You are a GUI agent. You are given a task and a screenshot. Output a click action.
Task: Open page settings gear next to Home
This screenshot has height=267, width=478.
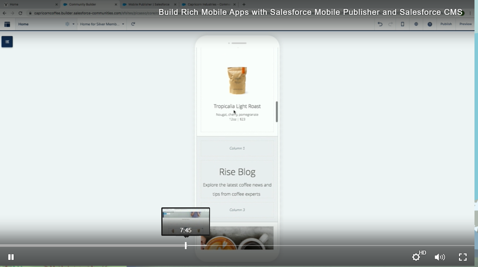[x=67, y=24]
